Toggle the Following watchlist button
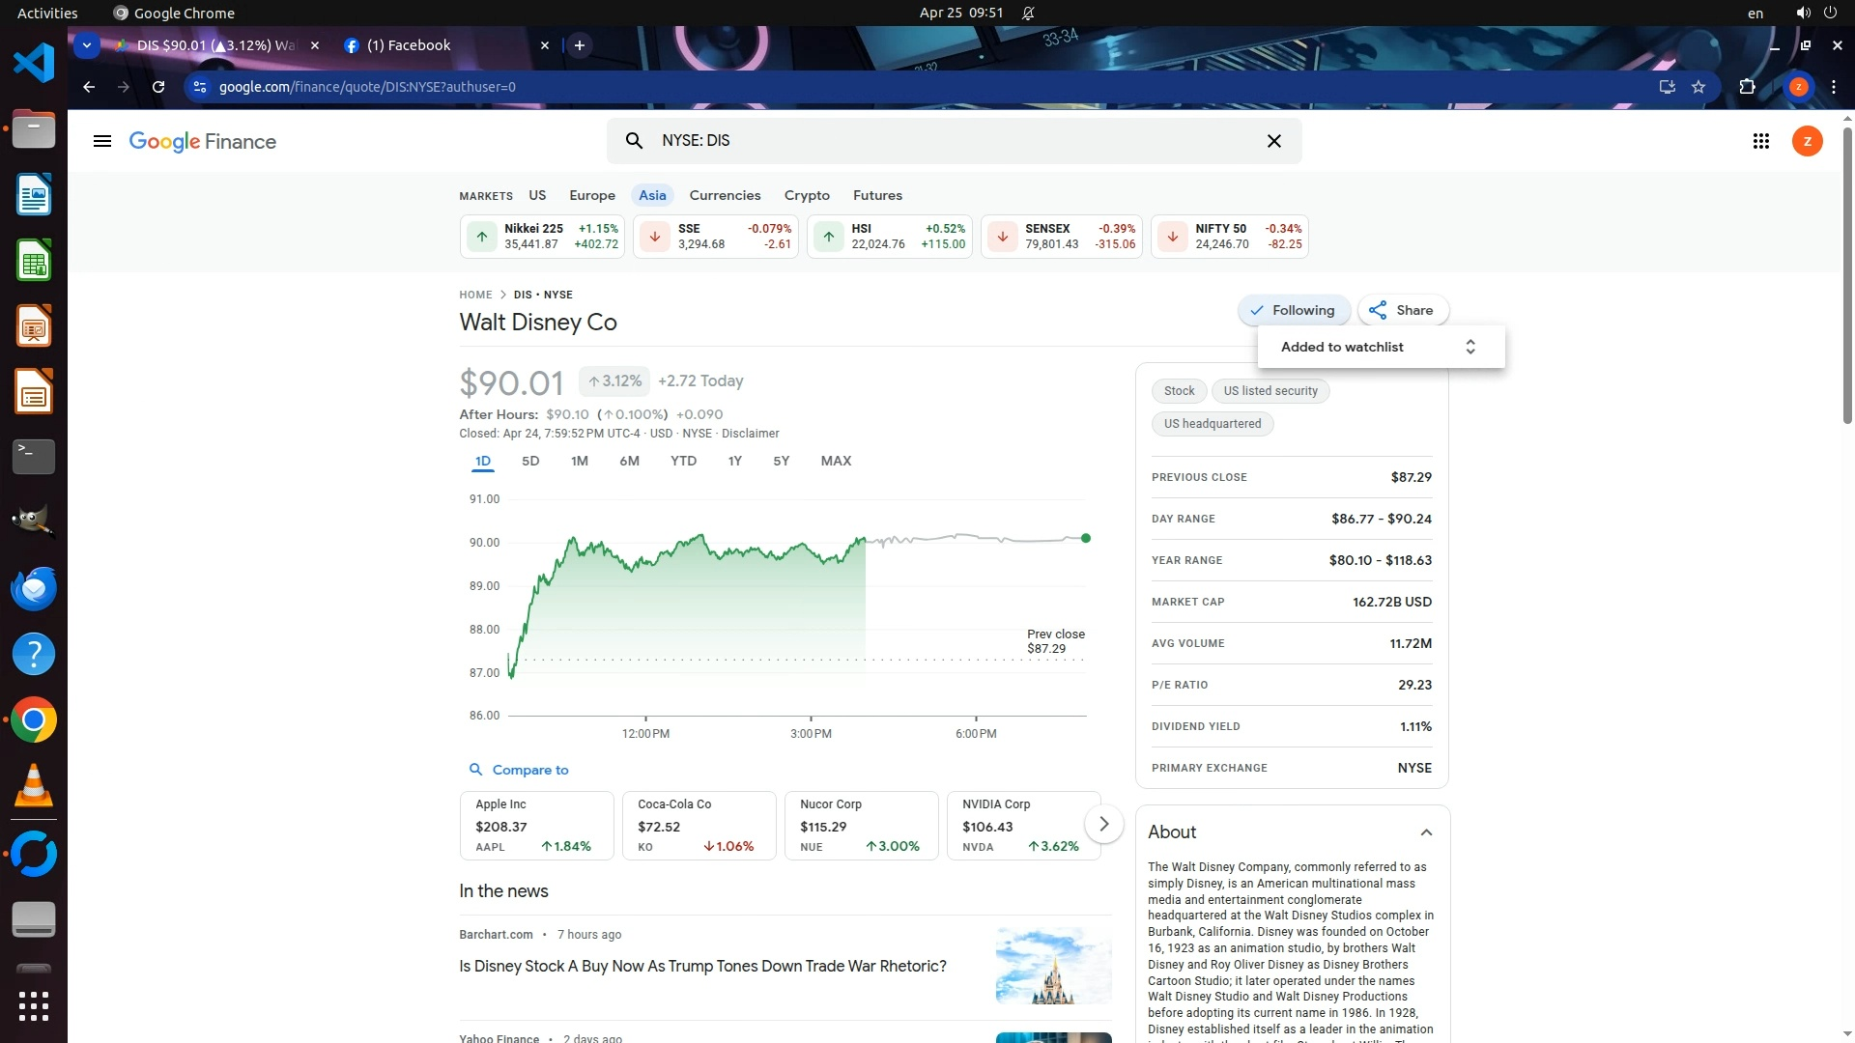 pos(1293,310)
